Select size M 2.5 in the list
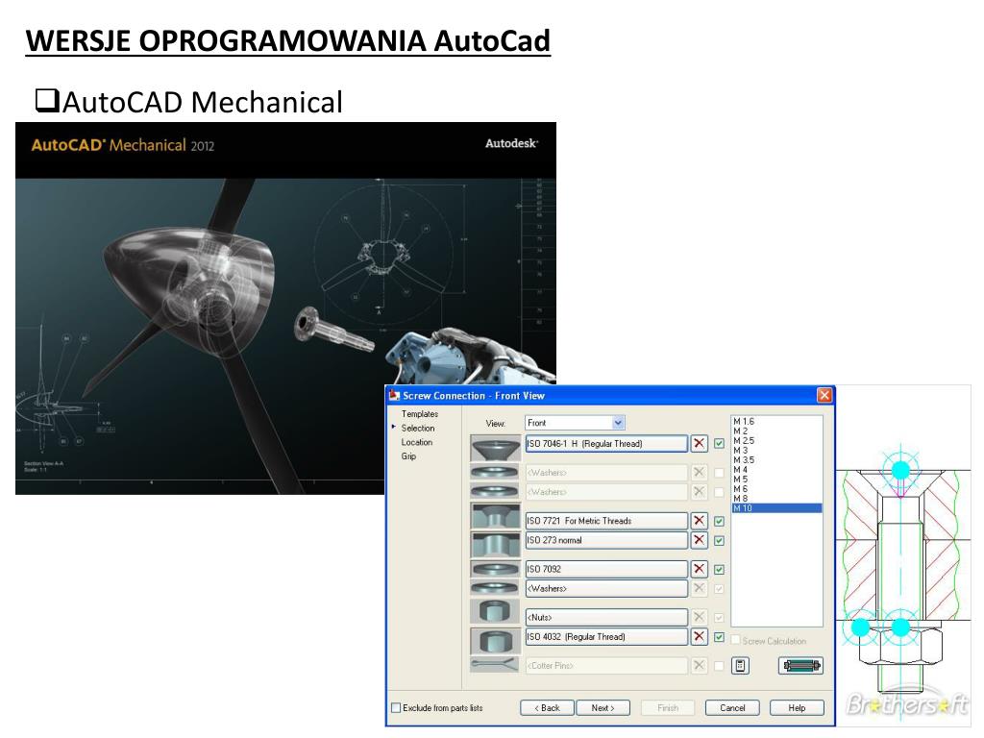Viewport: 984px width, 738px height. click(x=776, y=440)
